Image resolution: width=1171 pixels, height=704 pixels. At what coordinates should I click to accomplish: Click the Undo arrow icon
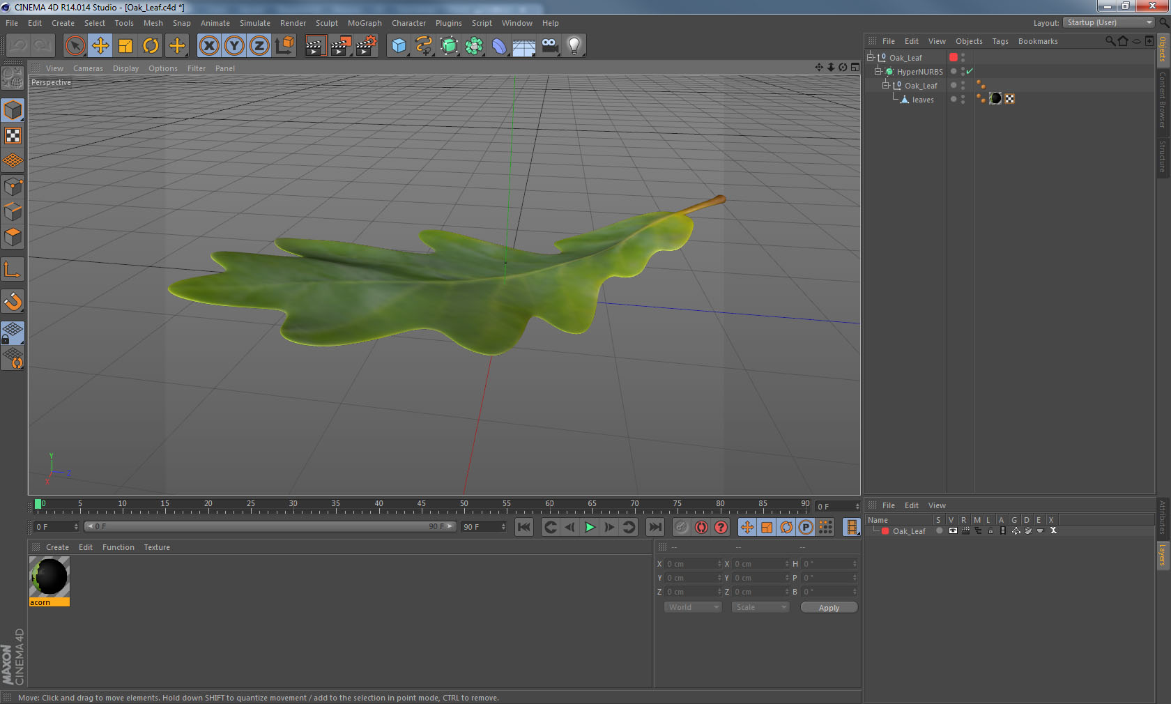click(18, 46)
